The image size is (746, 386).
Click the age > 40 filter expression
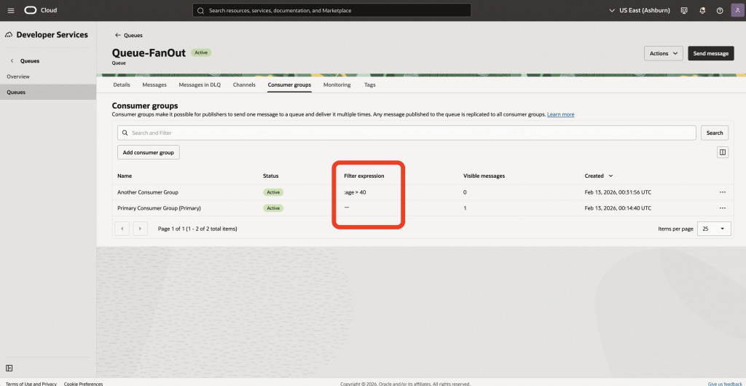pyautogui.click(x=355, y=192)
